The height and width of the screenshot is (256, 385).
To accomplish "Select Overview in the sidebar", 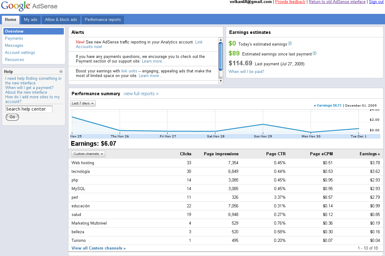I will click(x=34, y=31).
